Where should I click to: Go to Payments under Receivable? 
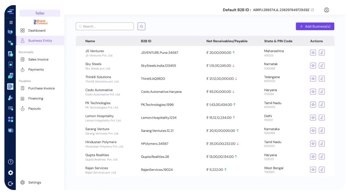40,70
